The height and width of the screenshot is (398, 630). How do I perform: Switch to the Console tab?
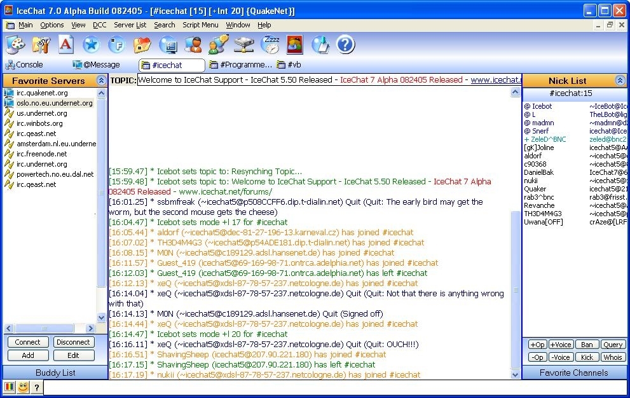[x=24, y=65]
